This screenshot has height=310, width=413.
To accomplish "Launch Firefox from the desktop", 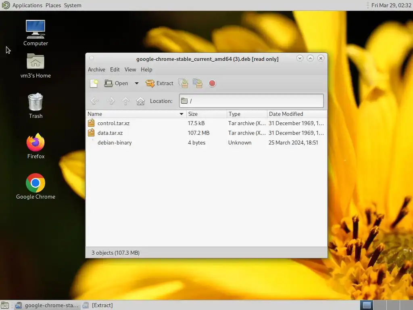I will [x=35, y=146].
